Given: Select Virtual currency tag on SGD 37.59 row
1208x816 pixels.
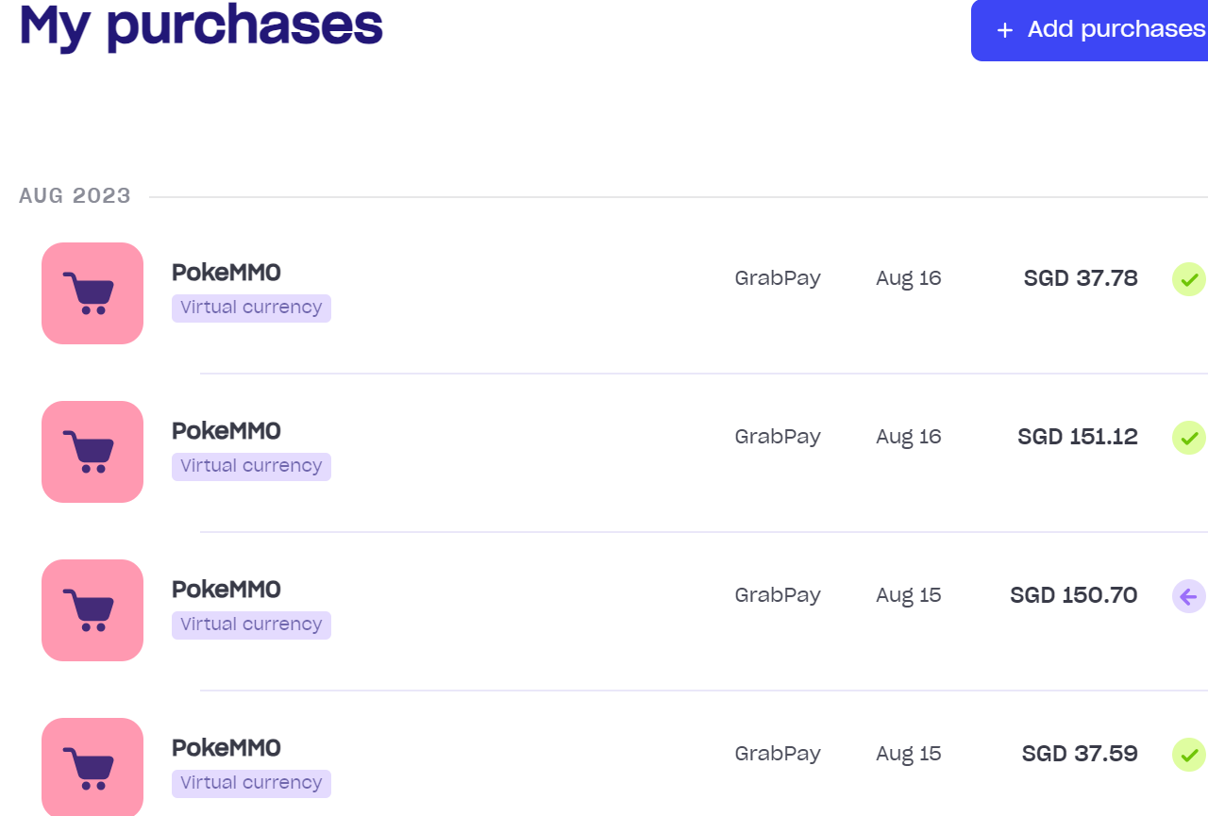Looking at the screenshot, I should tap(251, 783).
